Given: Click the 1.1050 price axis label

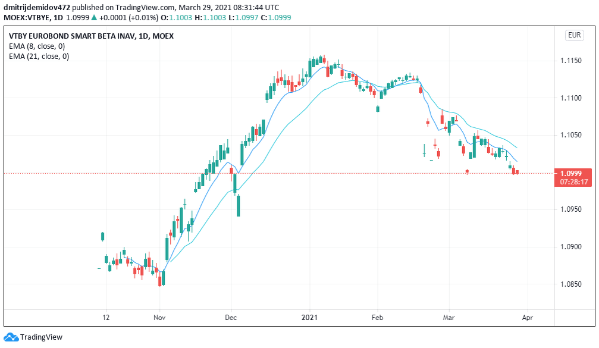Looking at the screenshot, I should [x=570, y=135].
